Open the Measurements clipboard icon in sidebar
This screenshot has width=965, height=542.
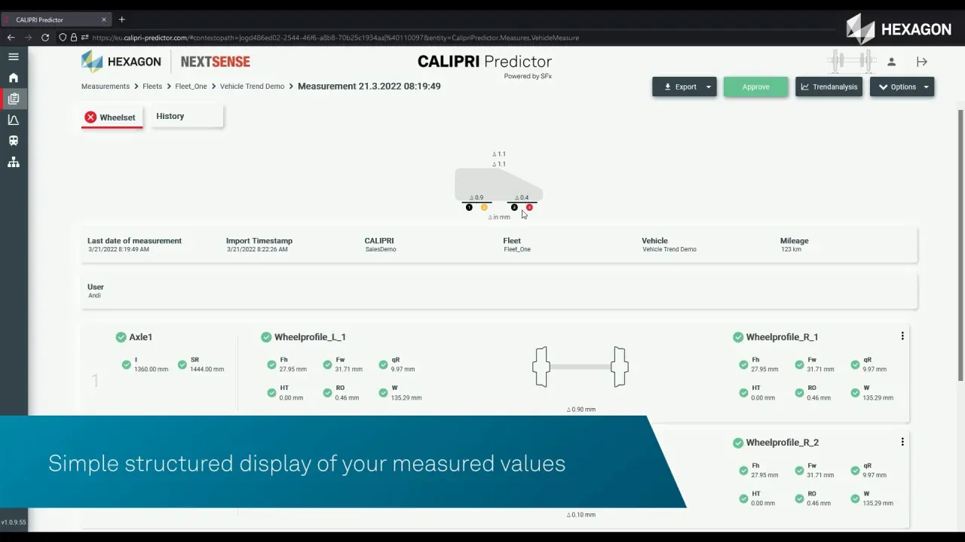pyautogui.click(x=14, y=99)
